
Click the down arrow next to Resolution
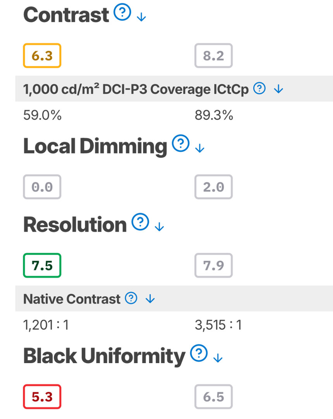(159, 227)
